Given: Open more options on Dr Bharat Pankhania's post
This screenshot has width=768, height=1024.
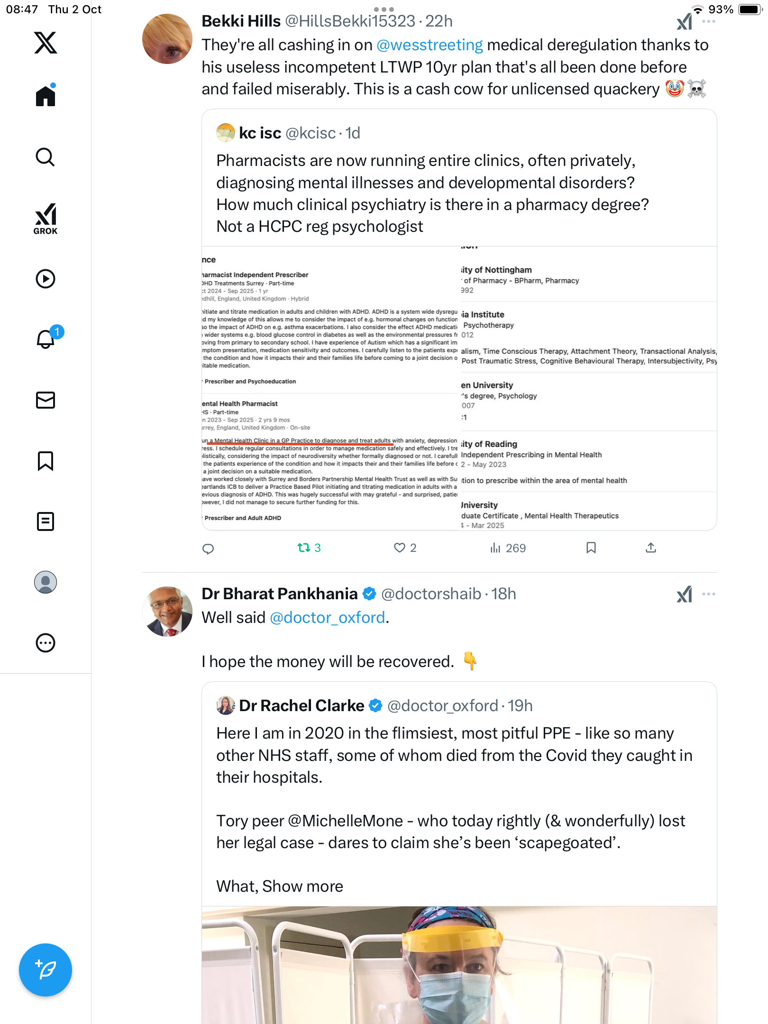Looking at the screenshot, I should point(709,594).
